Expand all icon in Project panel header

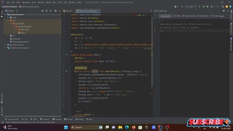click(x=47, y=11)
